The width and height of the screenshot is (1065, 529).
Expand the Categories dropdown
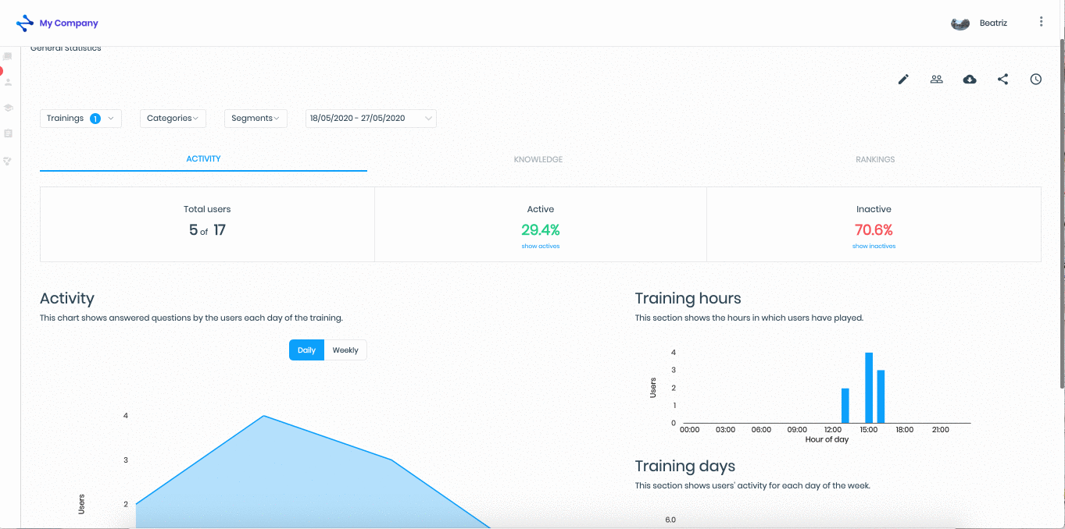tap(173, 119)
